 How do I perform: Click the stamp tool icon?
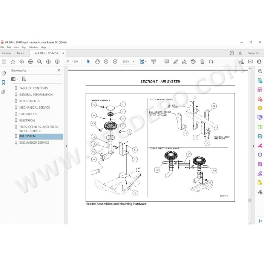tap(193, 61)
